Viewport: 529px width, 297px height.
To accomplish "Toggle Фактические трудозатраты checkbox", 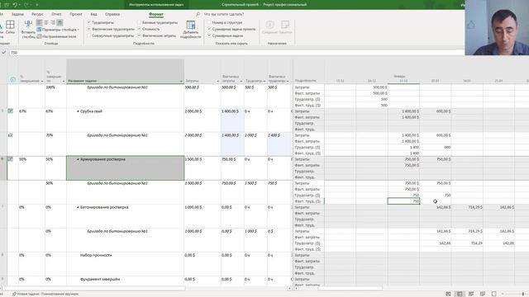I will coord(89,29).
